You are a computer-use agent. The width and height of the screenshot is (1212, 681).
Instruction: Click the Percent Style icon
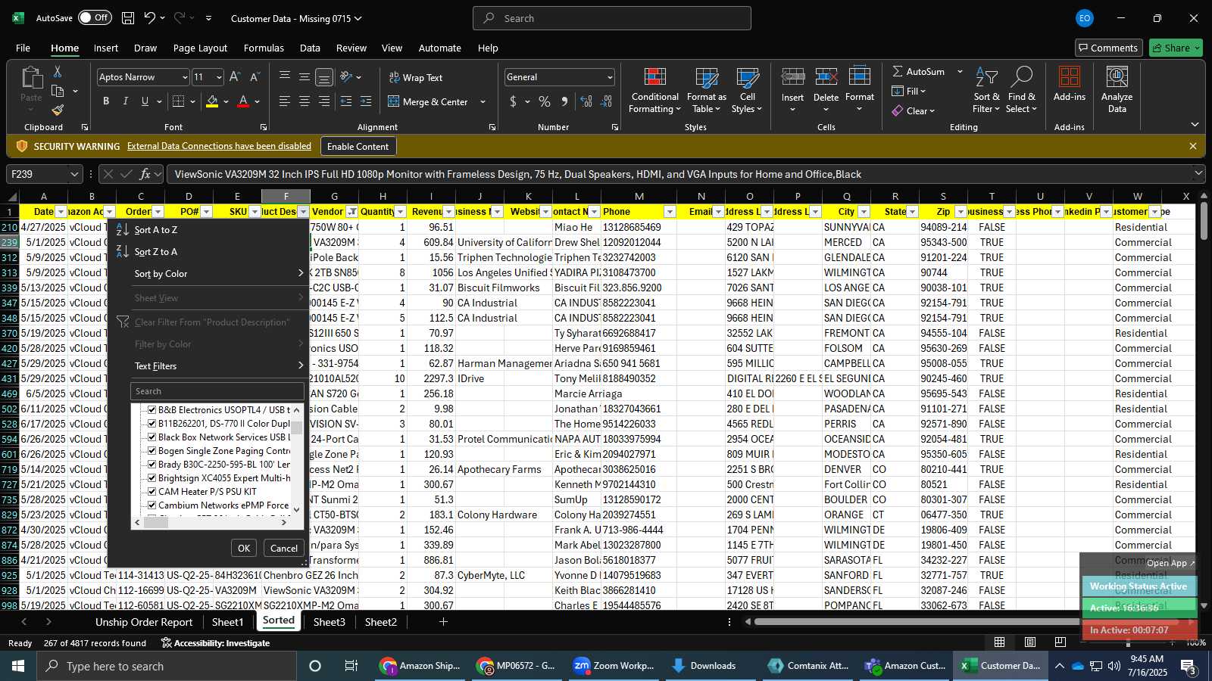[545, 101]
